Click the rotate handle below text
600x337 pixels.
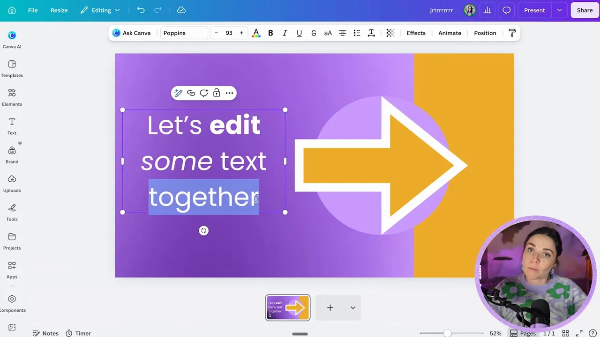click(203, 231)
